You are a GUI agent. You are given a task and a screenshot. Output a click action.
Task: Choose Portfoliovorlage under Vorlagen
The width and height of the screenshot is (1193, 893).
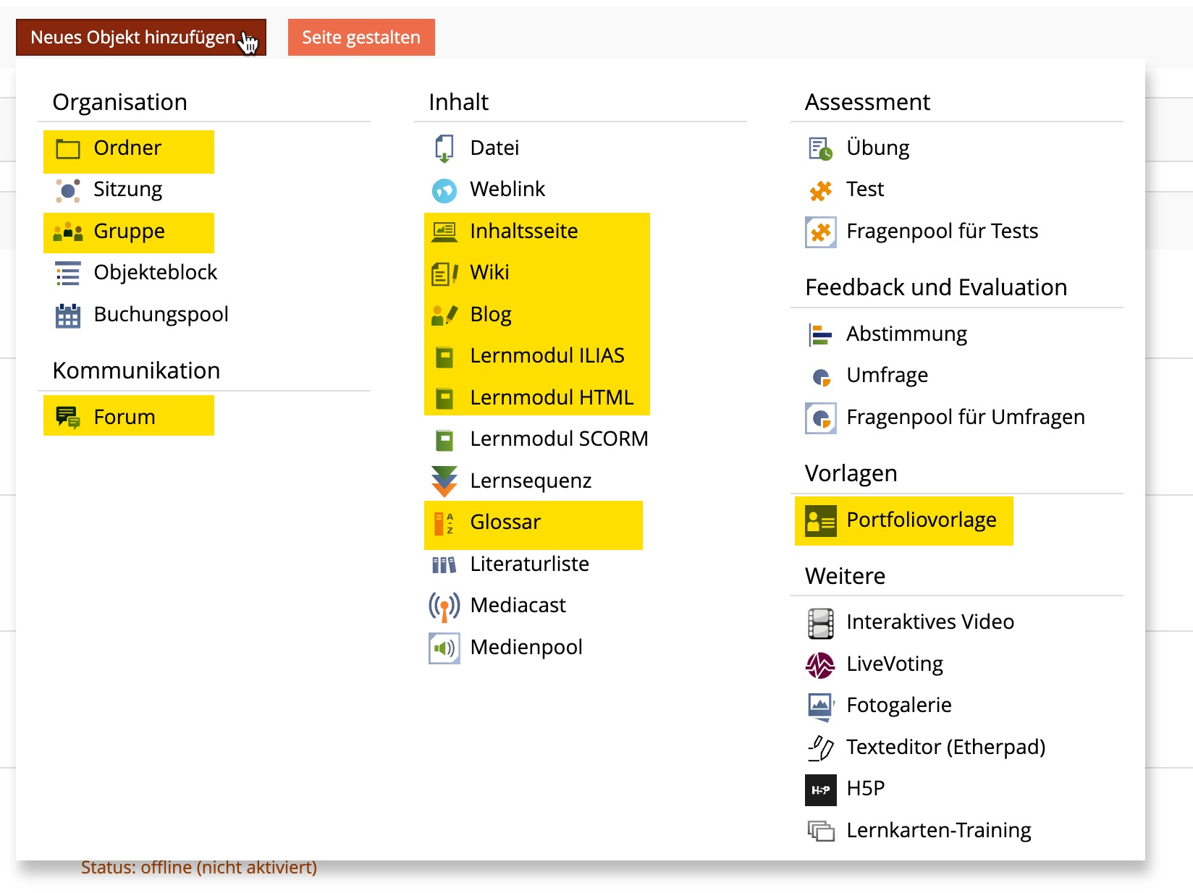(x=921, y=520)
